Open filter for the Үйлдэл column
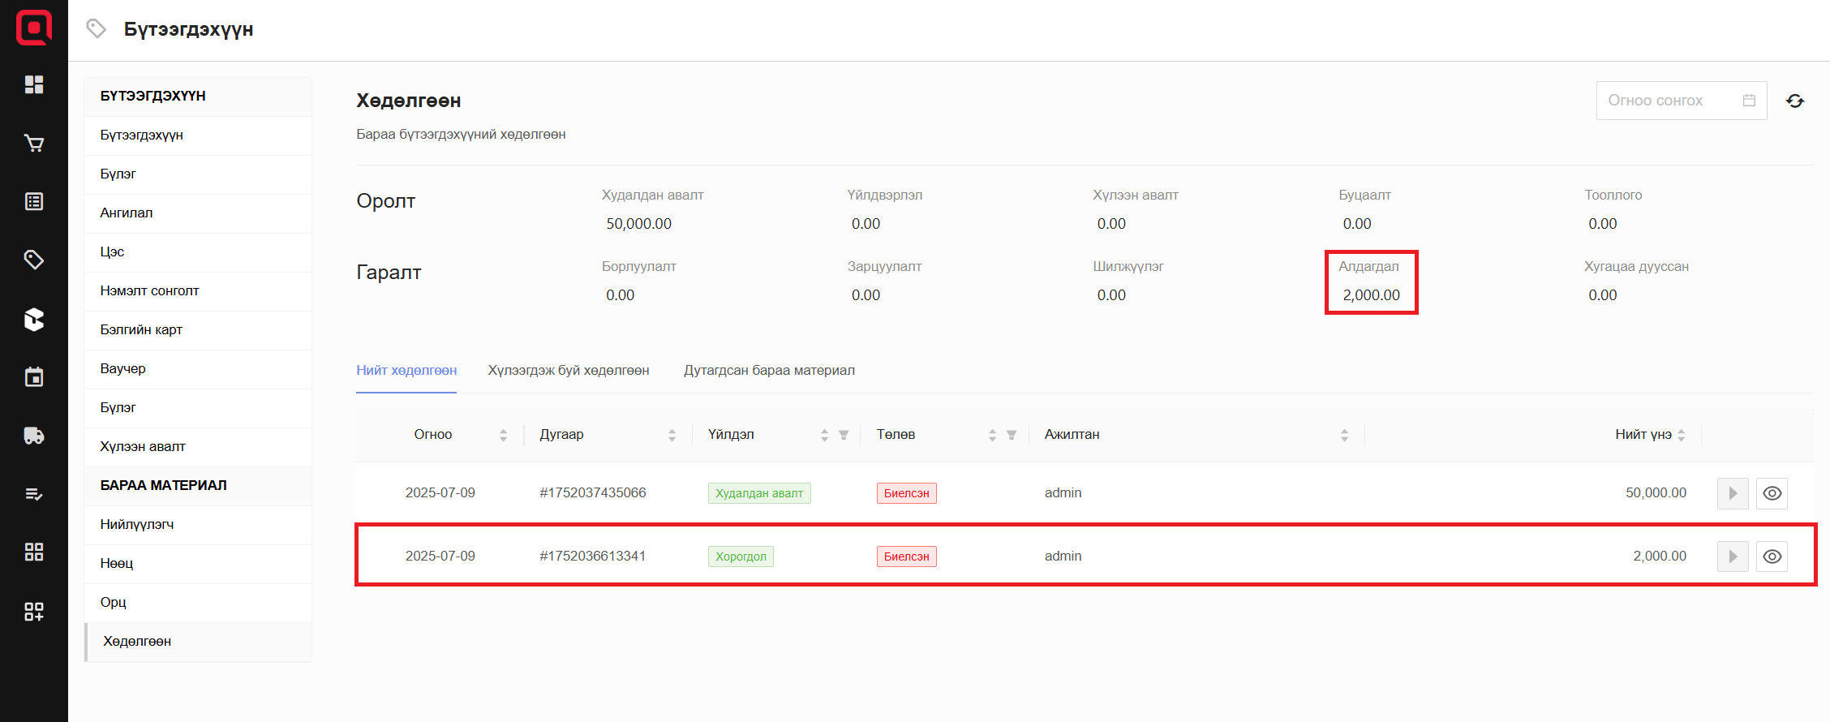Screen dimensions: 1830x722 click(x=844, y=435)
